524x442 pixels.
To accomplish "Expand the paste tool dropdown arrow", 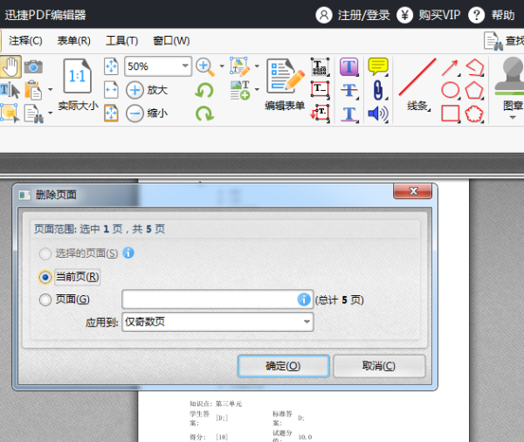I will (x=50, y=89).
